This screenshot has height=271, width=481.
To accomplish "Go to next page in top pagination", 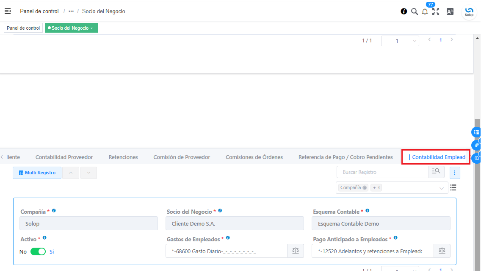I will click(x=451, y=39).
